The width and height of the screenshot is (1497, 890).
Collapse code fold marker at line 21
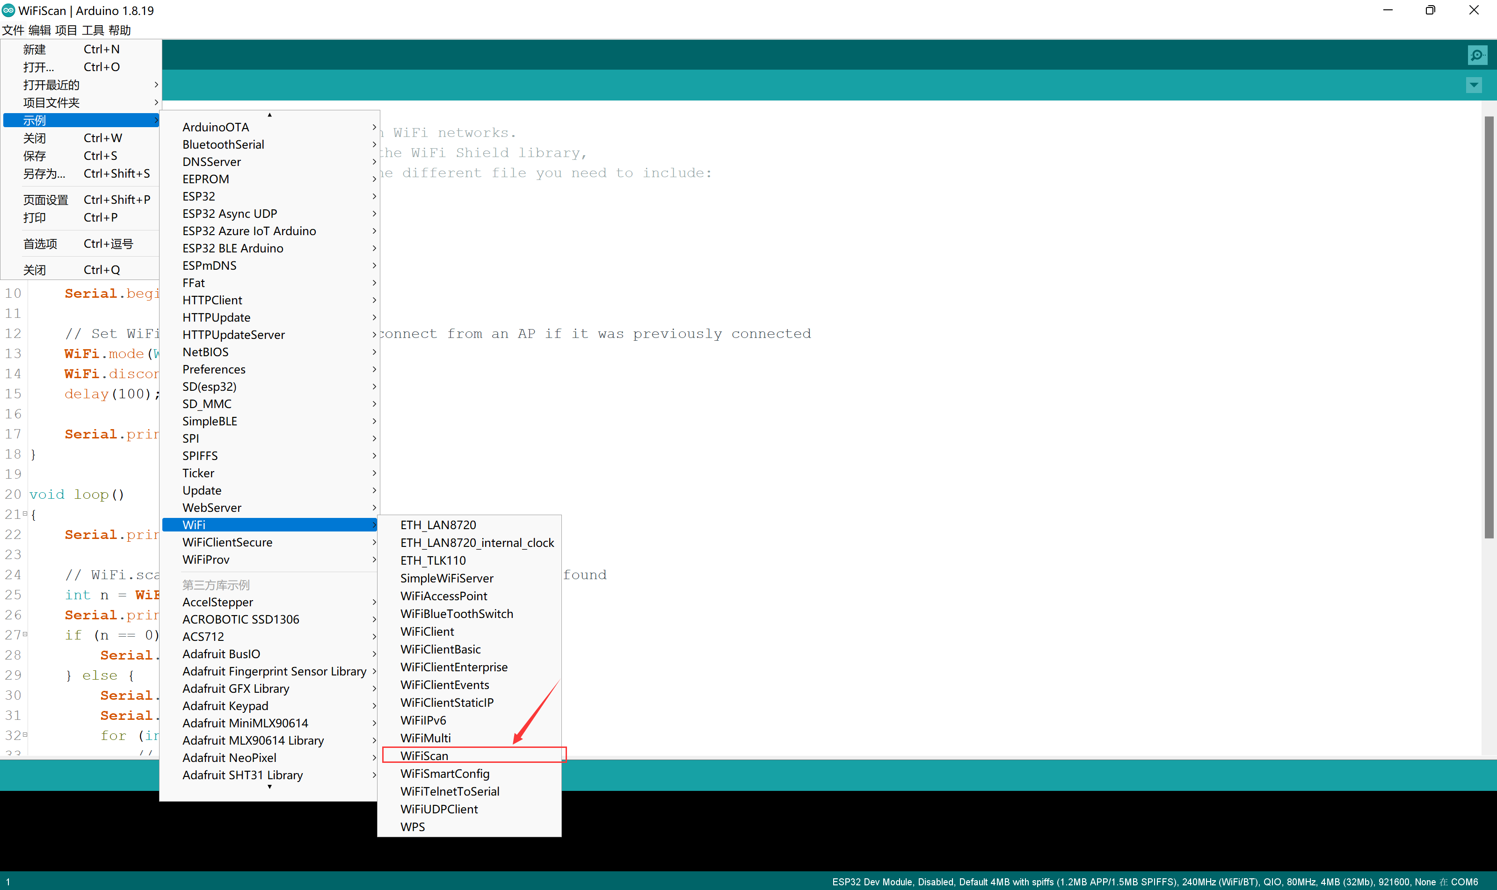25,514
